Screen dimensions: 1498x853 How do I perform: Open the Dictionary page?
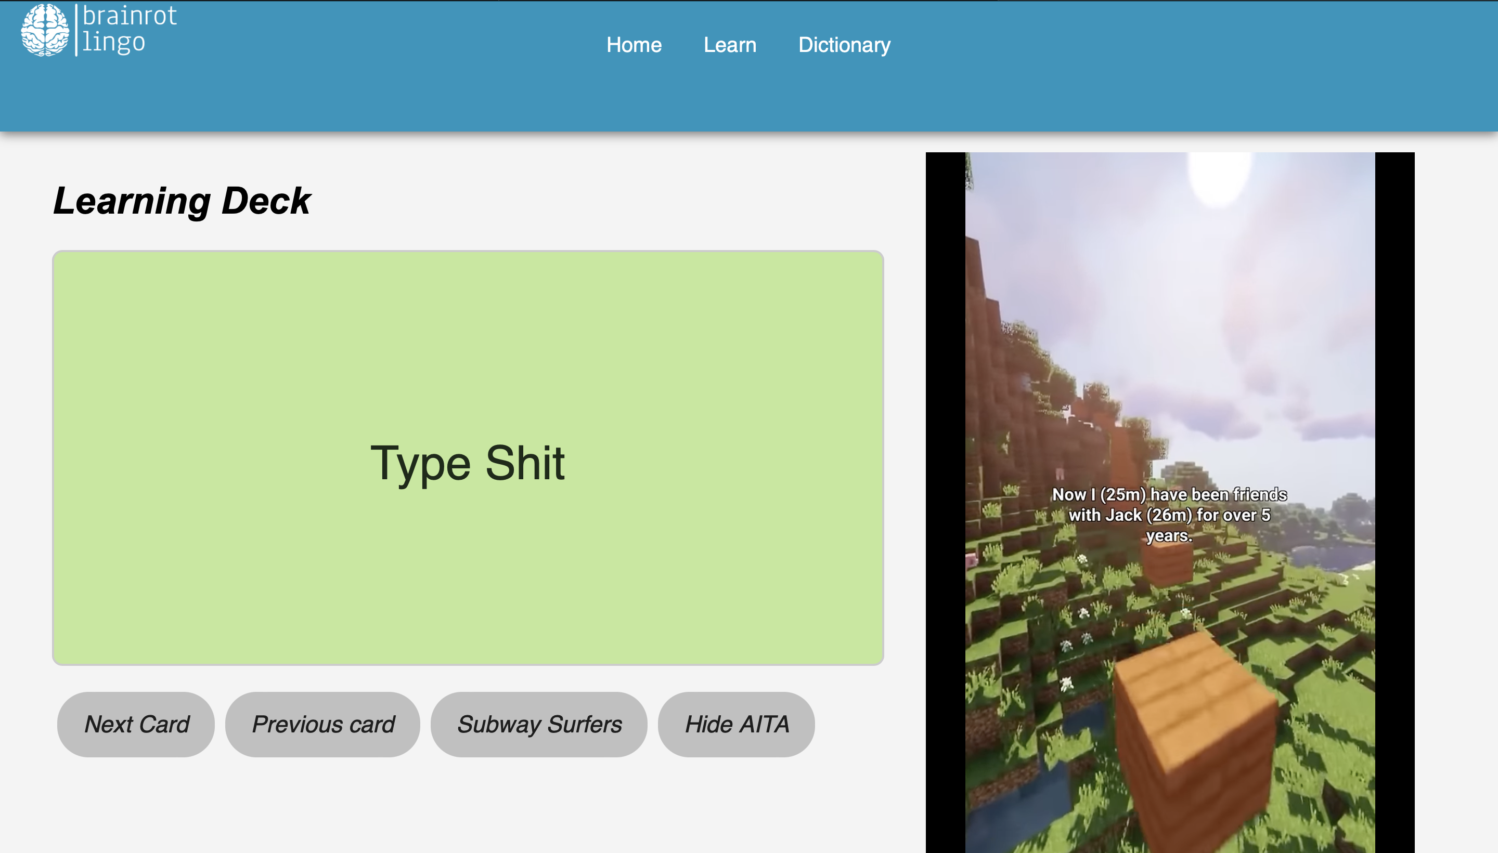coord(844,45)
